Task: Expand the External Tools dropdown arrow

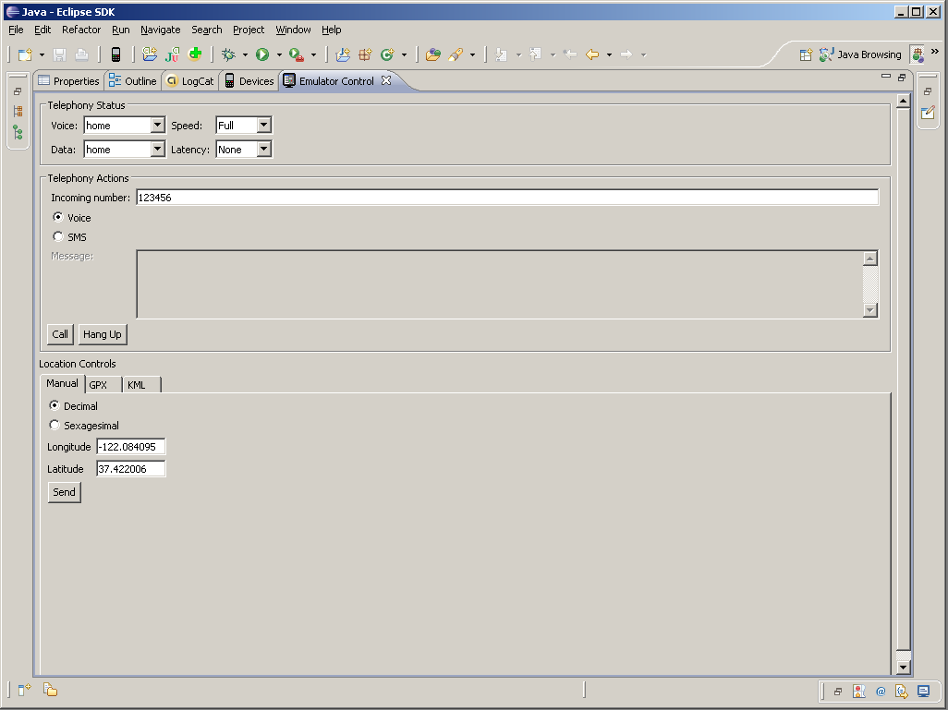Action: (x=313, y=55)
